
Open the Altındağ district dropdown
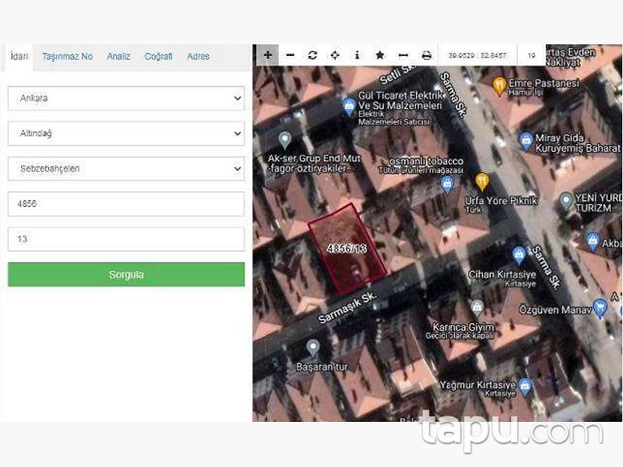coord(126,133)
